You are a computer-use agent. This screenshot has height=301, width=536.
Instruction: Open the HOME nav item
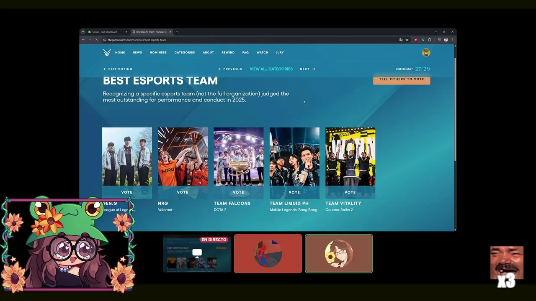pos(120,53)
